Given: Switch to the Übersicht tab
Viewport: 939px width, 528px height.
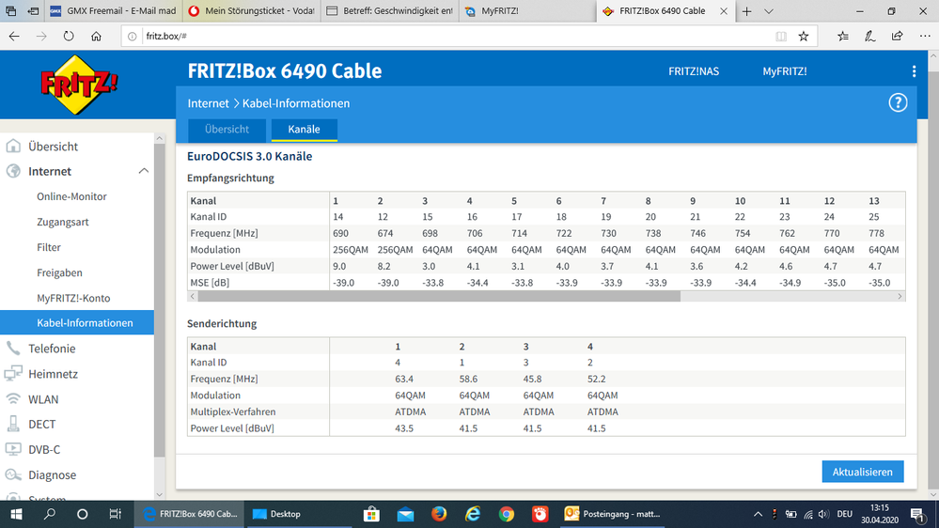Looking at the screenshot, I should [227, 130].
